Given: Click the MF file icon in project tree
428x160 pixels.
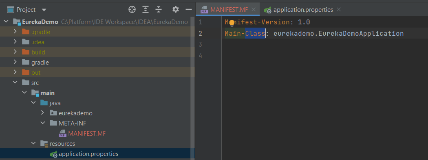Looking at the screenshot, I should tap(62, 133).
